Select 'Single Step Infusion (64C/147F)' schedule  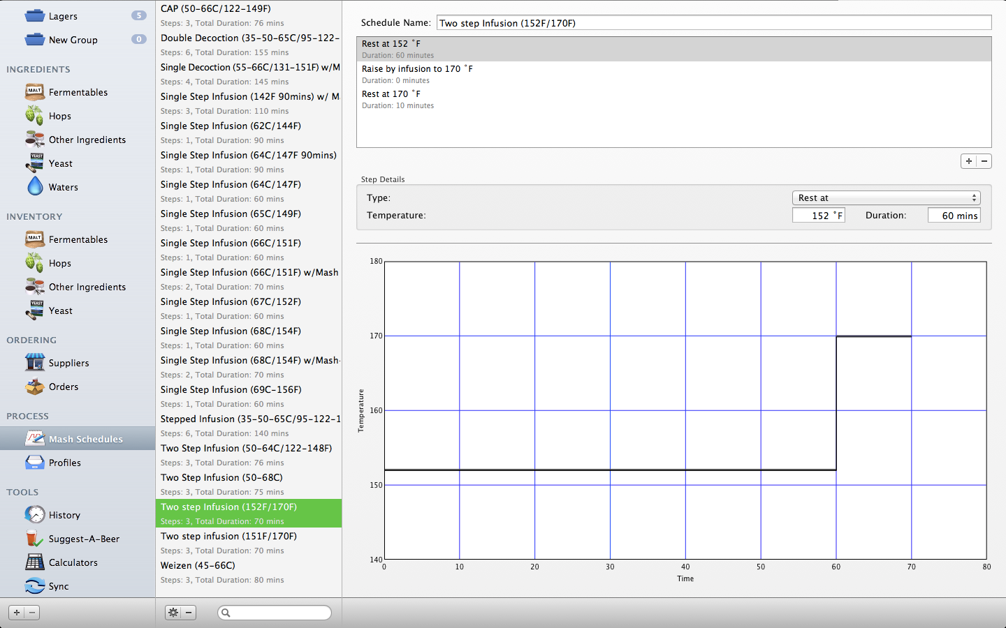(x=249, y=191)
